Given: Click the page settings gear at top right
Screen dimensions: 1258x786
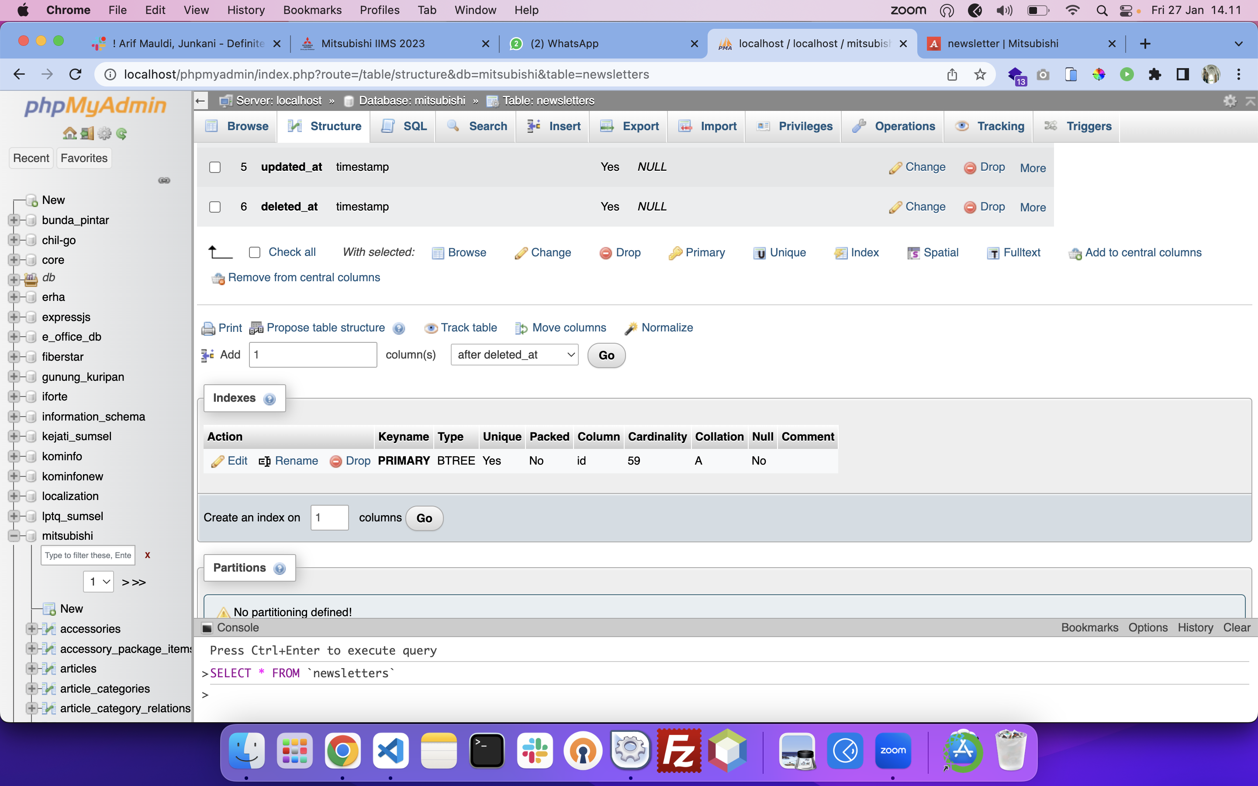Looking at the screenshot, I should coord(1230,101).
